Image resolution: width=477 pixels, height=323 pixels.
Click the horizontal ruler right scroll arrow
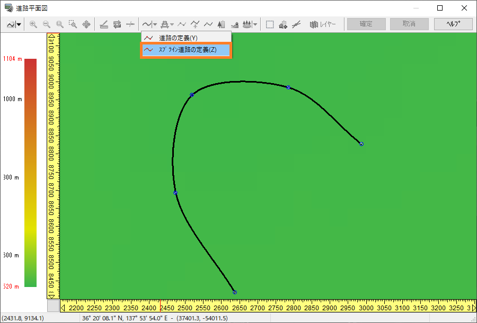coord(473,308)
